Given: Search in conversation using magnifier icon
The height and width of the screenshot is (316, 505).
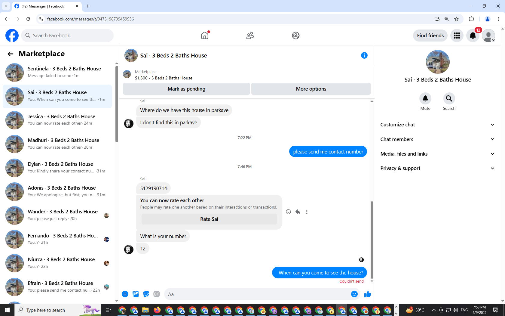Looking at the screenshot, I should coord(449,98).
